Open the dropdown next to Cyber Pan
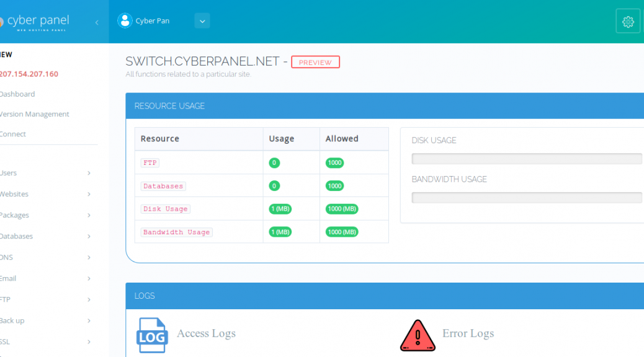 point(202,20)
